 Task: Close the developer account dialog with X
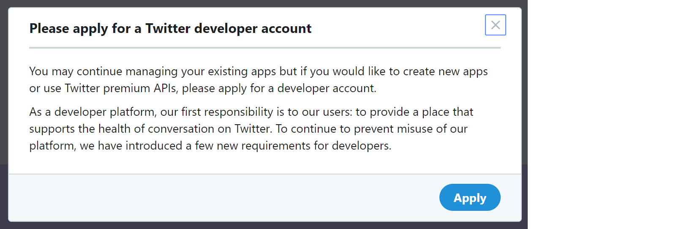click(495, 25)
